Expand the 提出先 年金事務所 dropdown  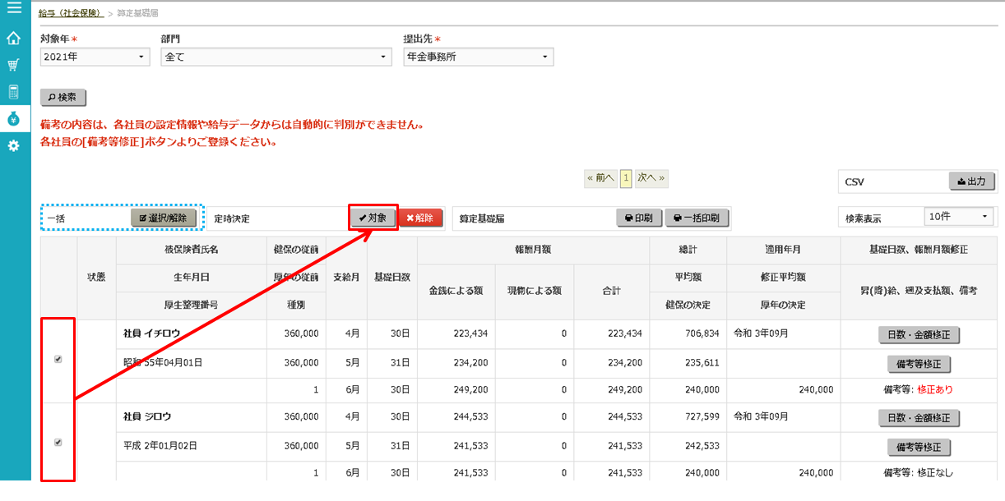(x=477, y=57)
